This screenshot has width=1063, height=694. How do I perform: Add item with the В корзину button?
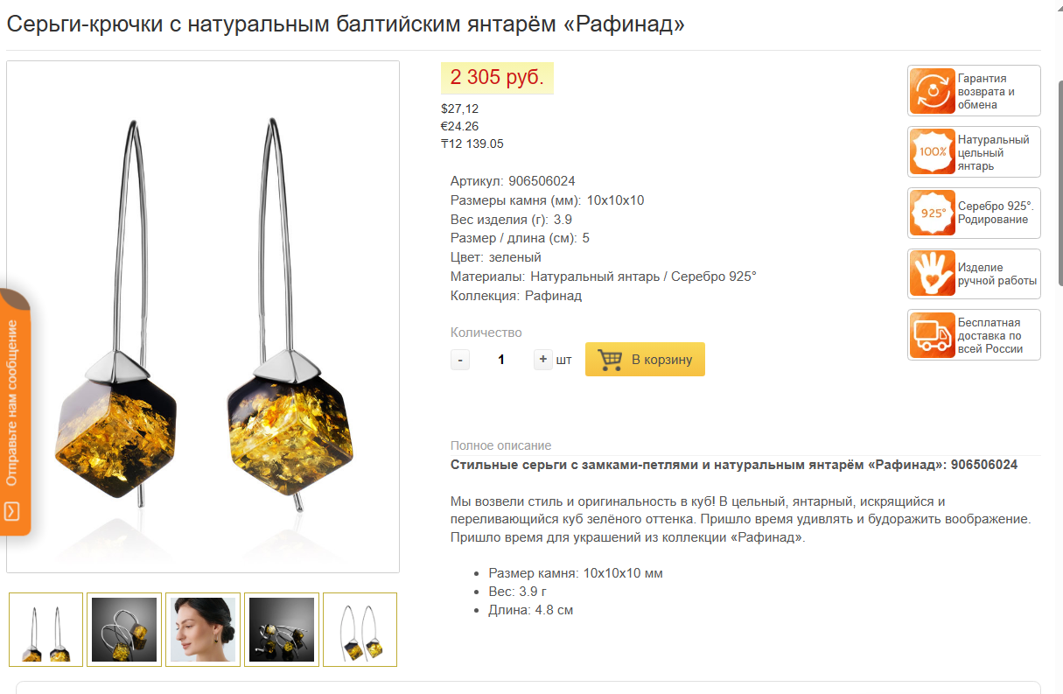645,359
